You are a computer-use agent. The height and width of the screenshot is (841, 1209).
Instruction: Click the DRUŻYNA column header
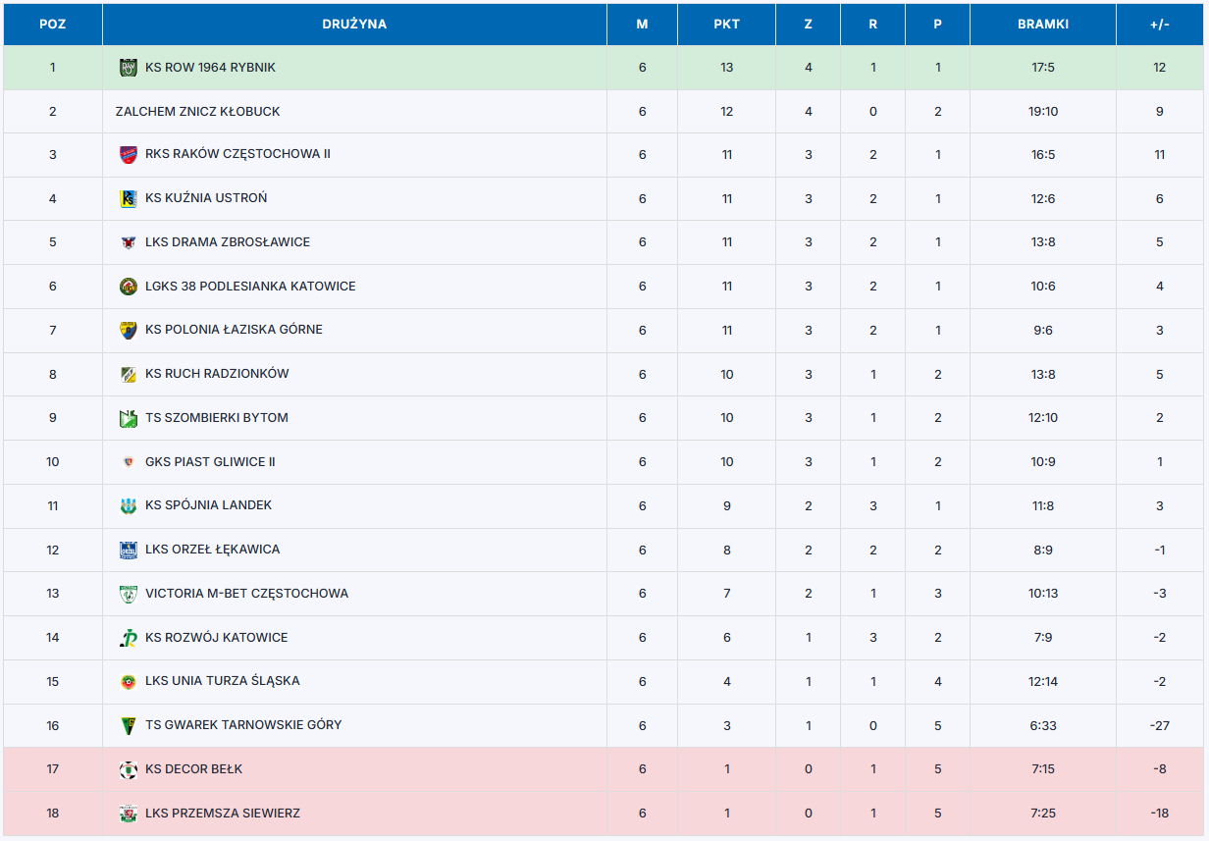click(x=354, y=25)
